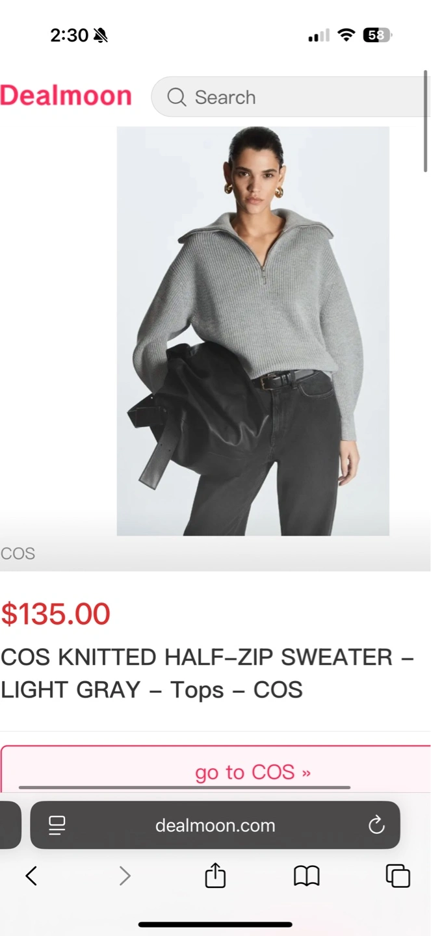Open the Bookmarks book icon
Image resolution: width=431 pixels, height=936 pixels.
coord(307,876)
